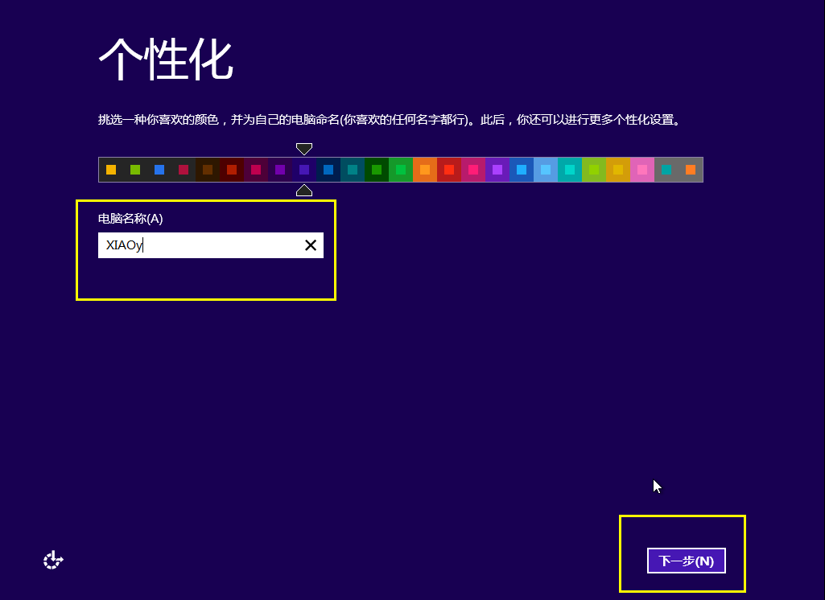
Task: Clear the computer name with X icon
Action: 311,245
